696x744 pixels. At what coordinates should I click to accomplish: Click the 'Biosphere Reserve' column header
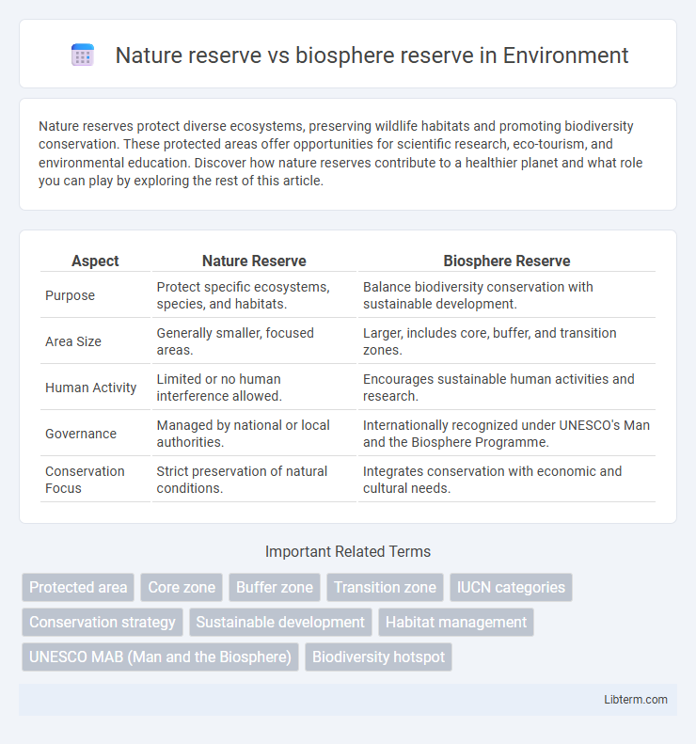[x=507, y=261]
